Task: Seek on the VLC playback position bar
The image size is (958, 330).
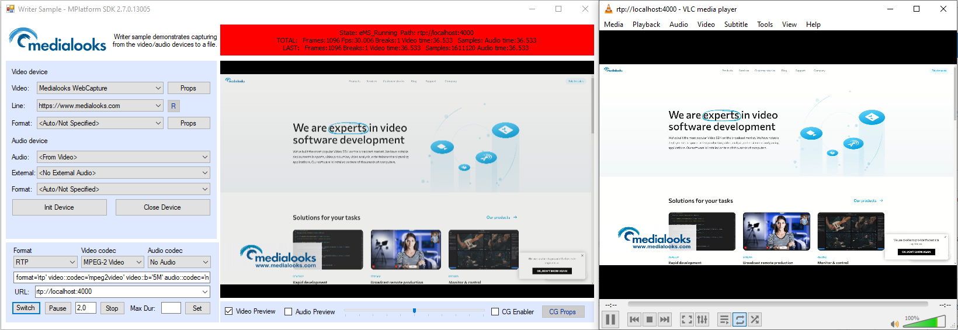Action: pyautogui.click(x=777, y=304)
